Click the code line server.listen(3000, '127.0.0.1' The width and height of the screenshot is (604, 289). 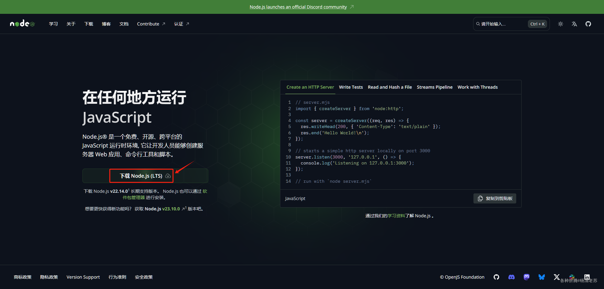click(348, 157)
